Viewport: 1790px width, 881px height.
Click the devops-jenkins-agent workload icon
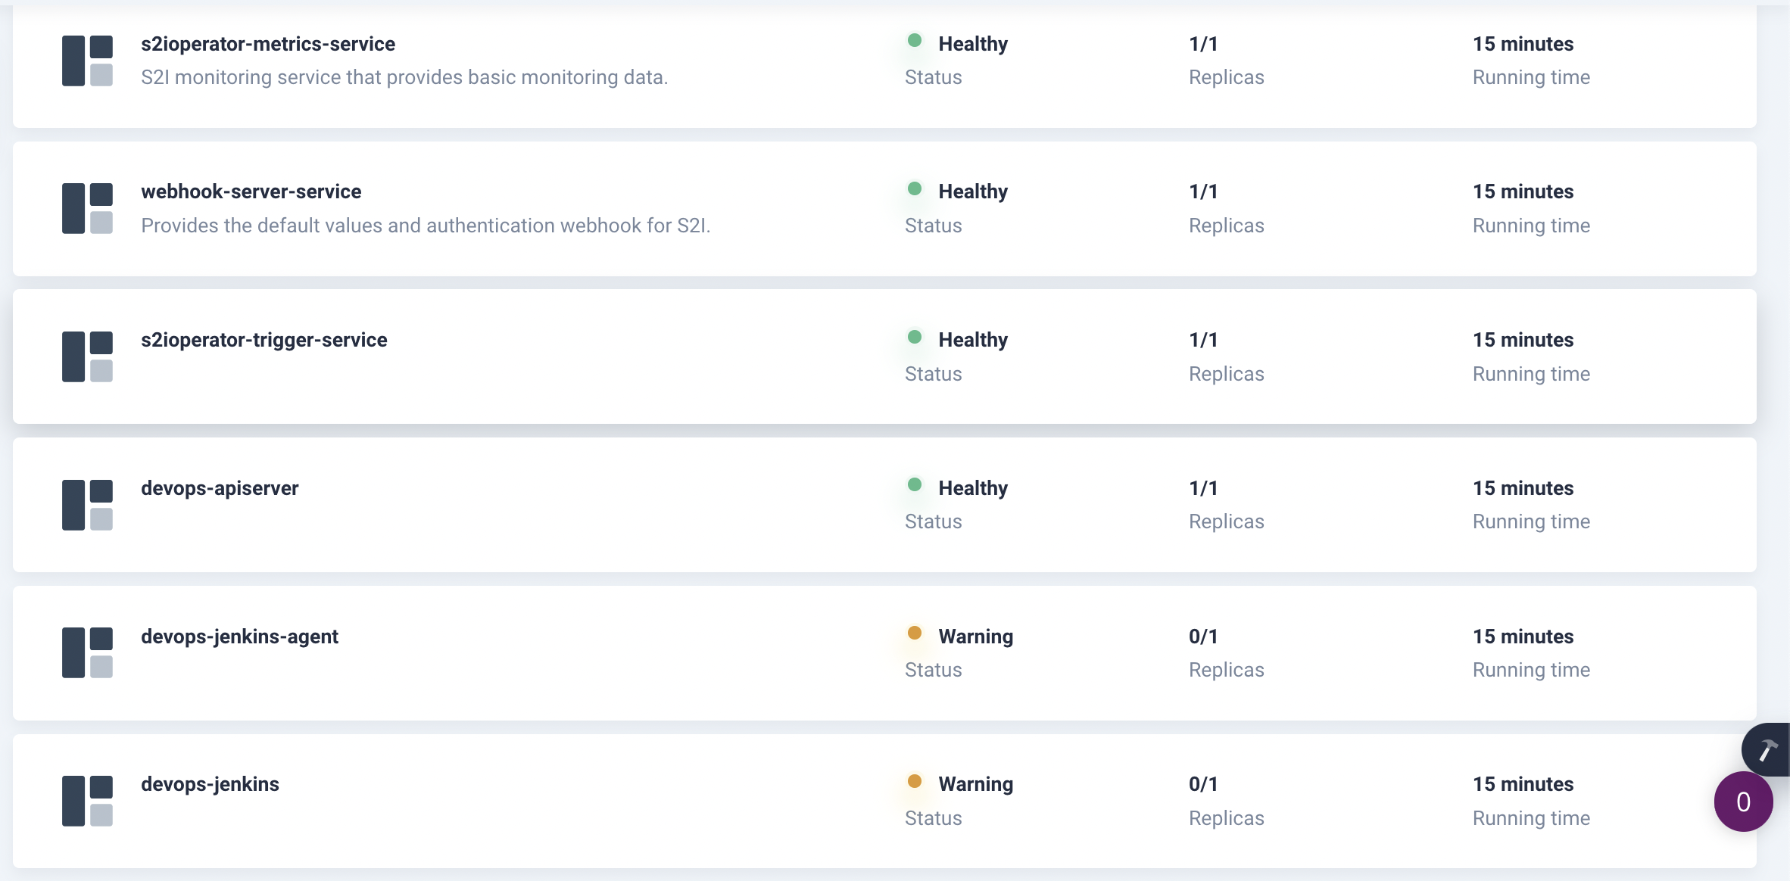87,652
